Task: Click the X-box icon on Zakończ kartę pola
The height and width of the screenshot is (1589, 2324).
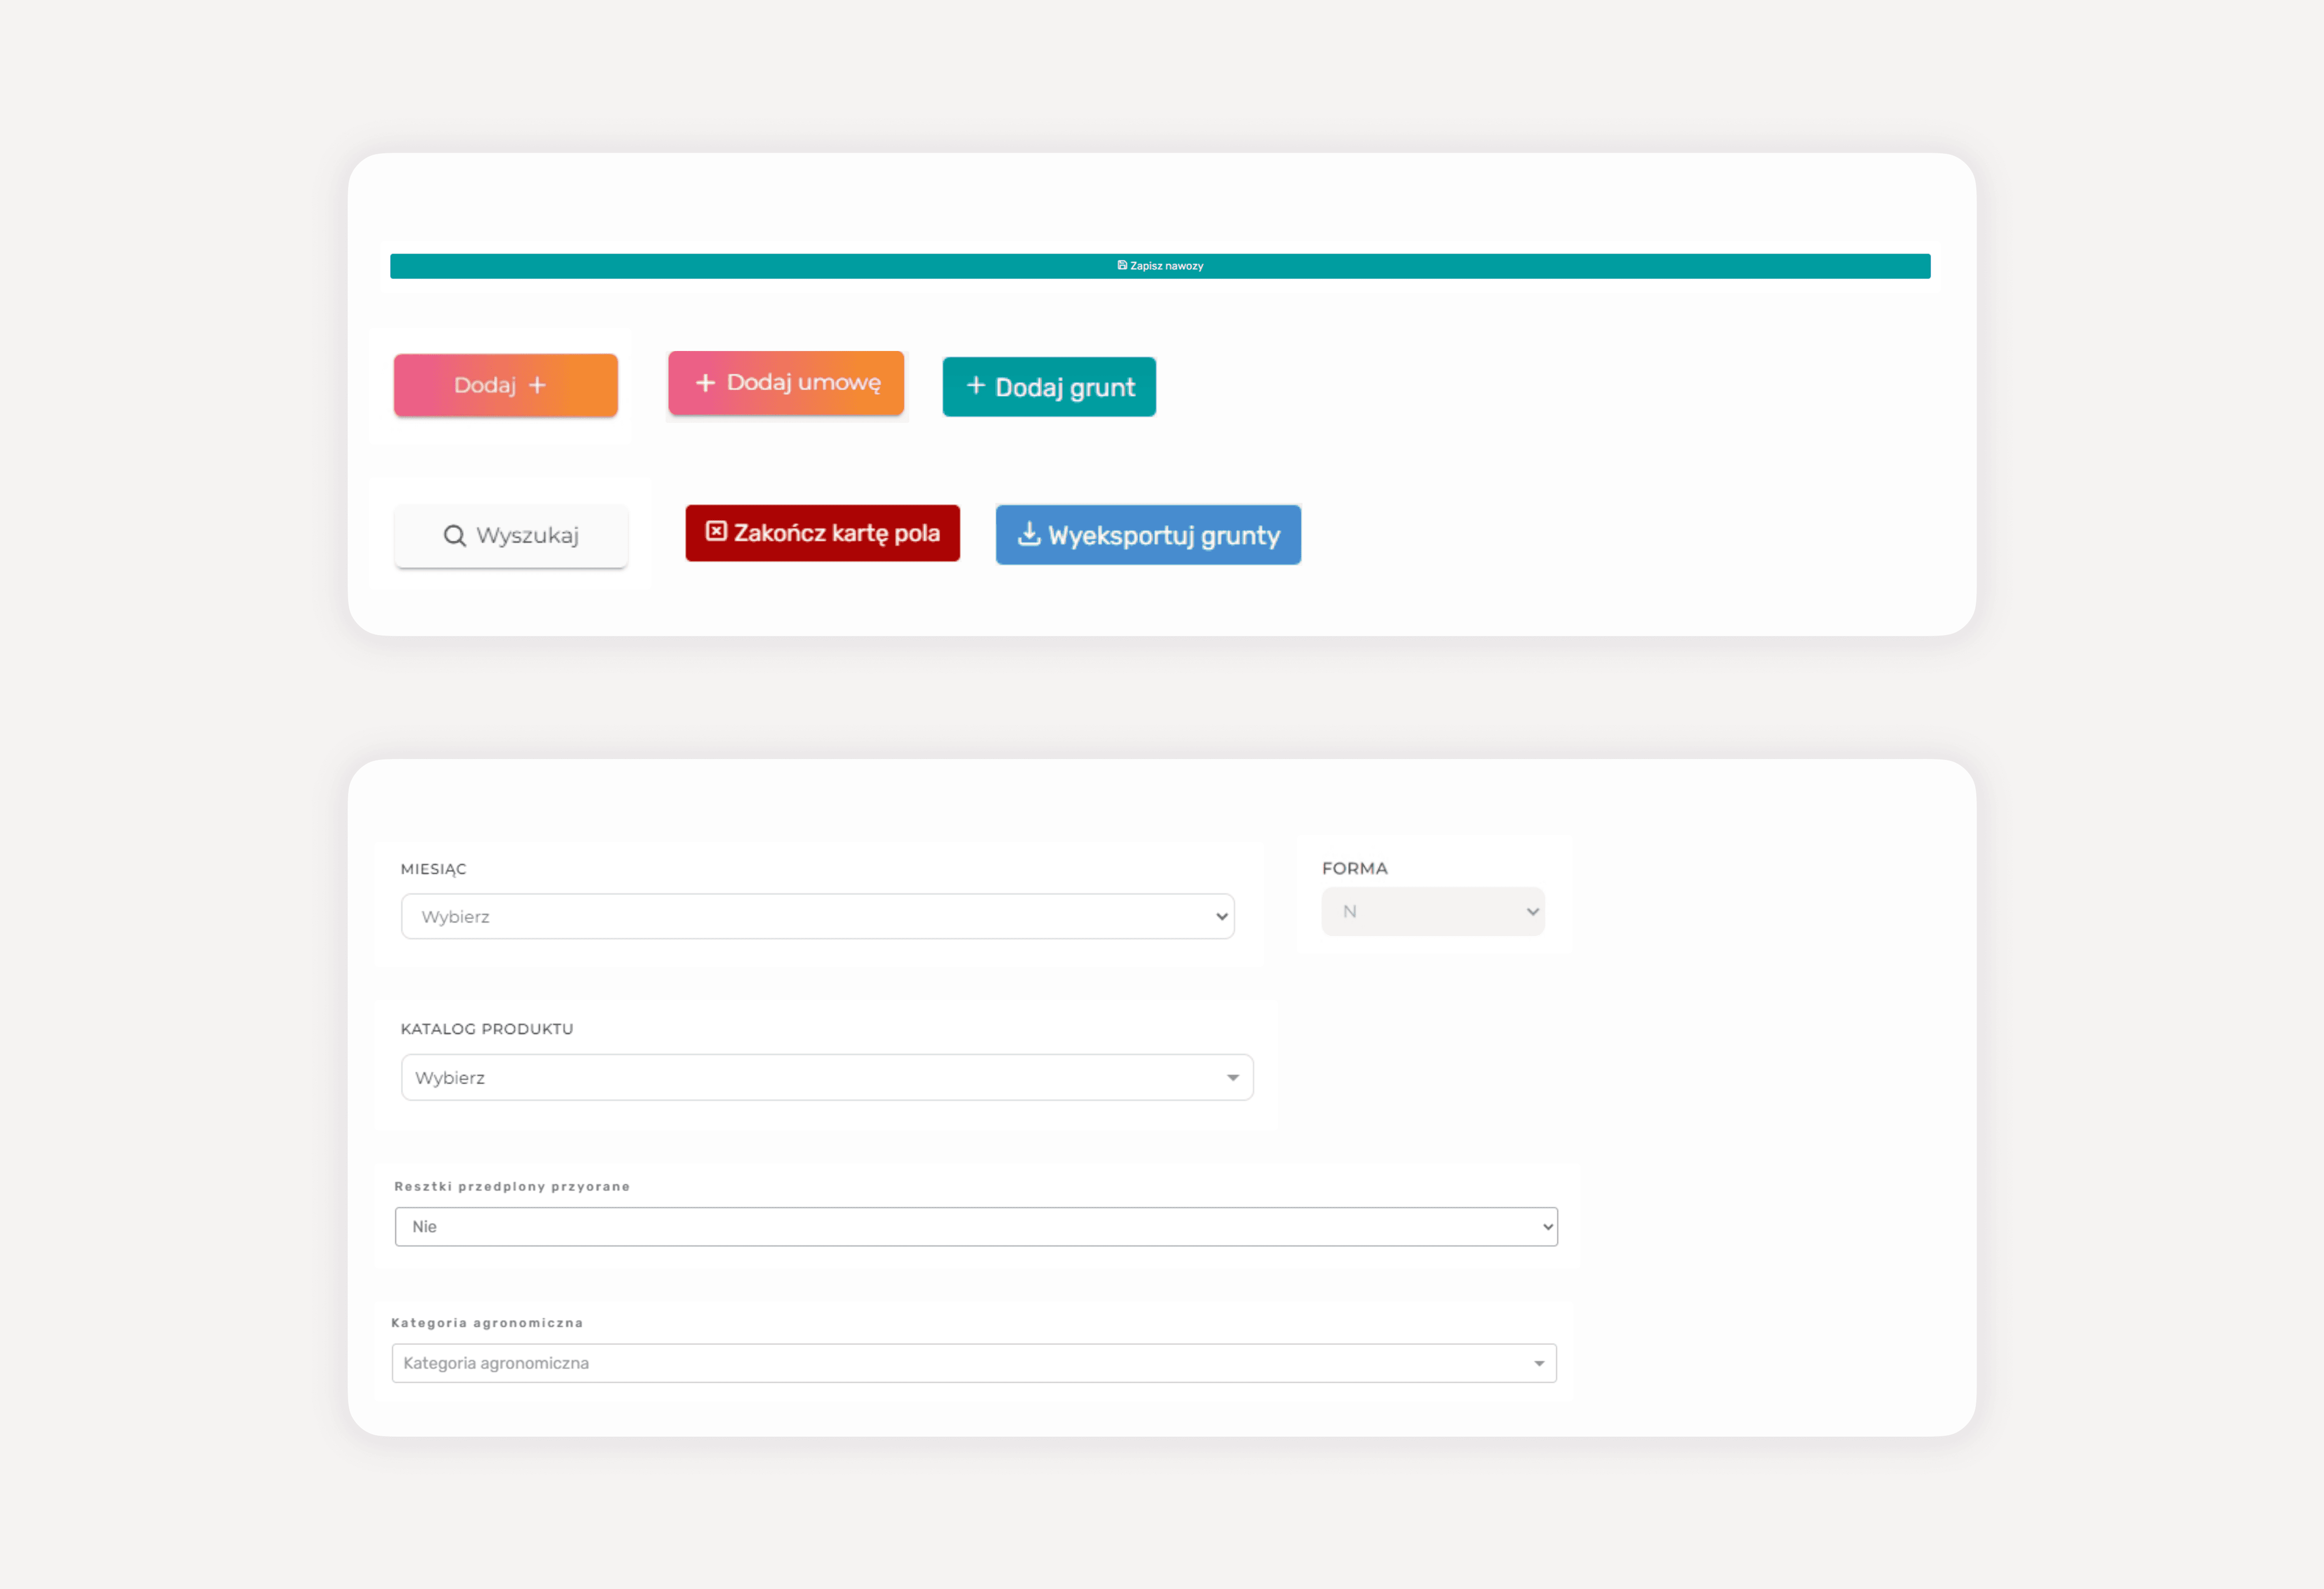Action: pyautogui.click(x=716, y=531)
